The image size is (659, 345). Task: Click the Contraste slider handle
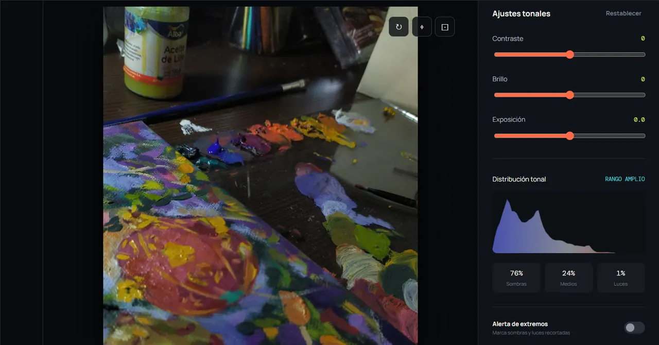569,55
